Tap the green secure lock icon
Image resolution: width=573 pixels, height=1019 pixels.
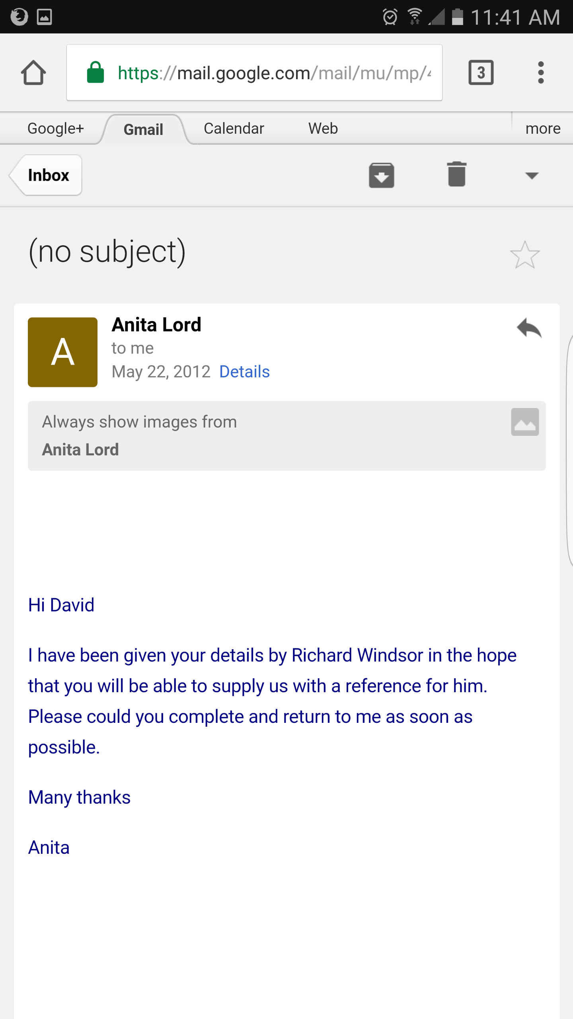(95, 72)
